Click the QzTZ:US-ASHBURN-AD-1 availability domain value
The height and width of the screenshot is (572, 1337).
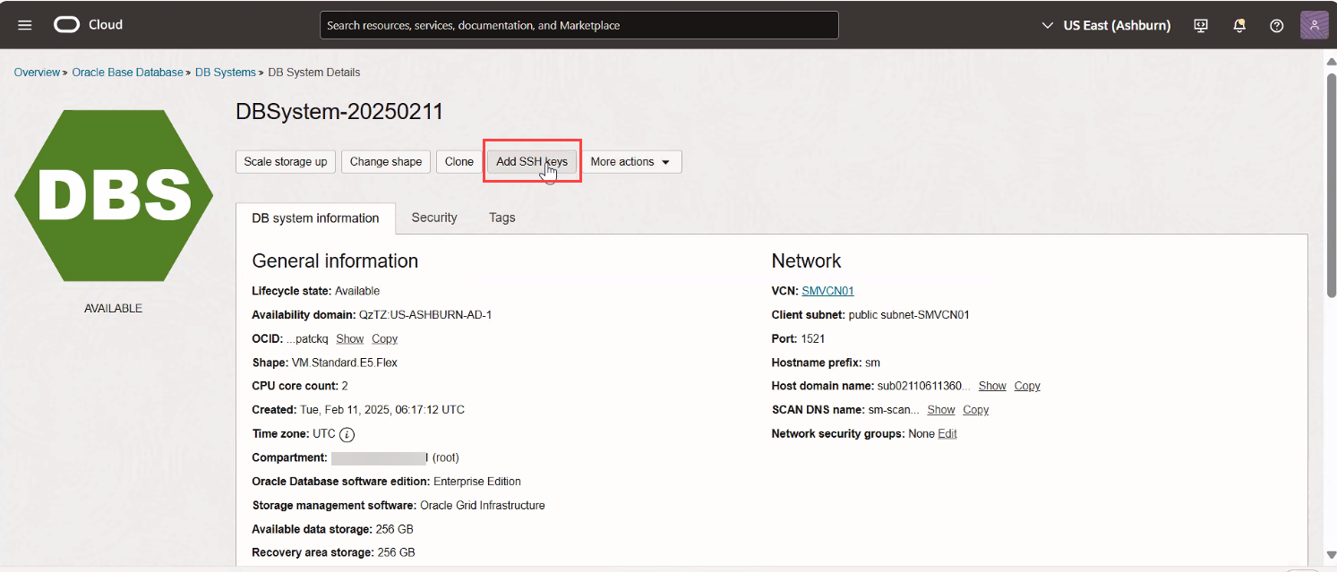[x=425, y=315]
